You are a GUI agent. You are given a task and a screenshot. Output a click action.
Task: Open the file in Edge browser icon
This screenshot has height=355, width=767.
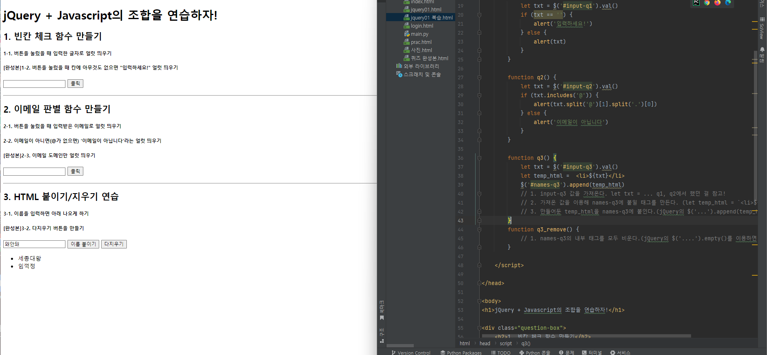coord(728,2)
